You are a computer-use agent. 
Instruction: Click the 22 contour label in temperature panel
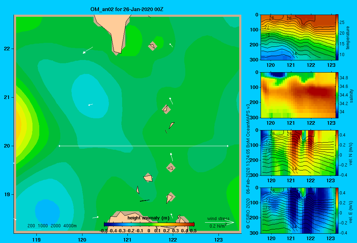click(x=267, y=28)
